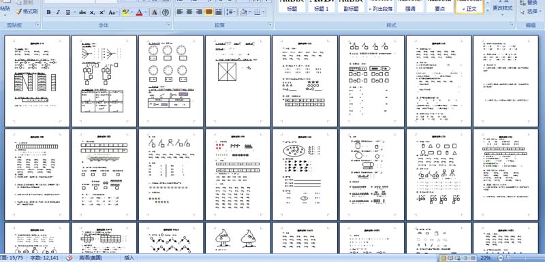545x262 pixels.
Task: Apply subscript formatting
Action: coord(92,12)
